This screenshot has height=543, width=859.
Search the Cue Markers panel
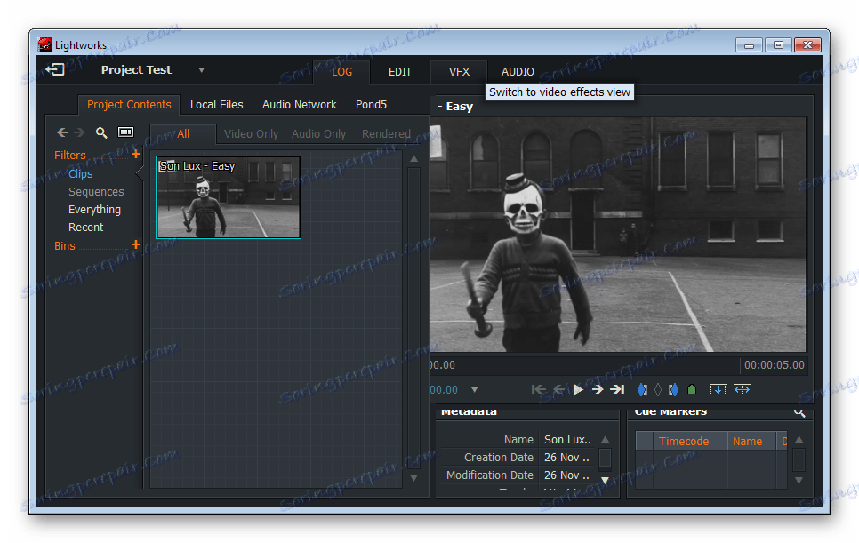[x=799, y=412]
